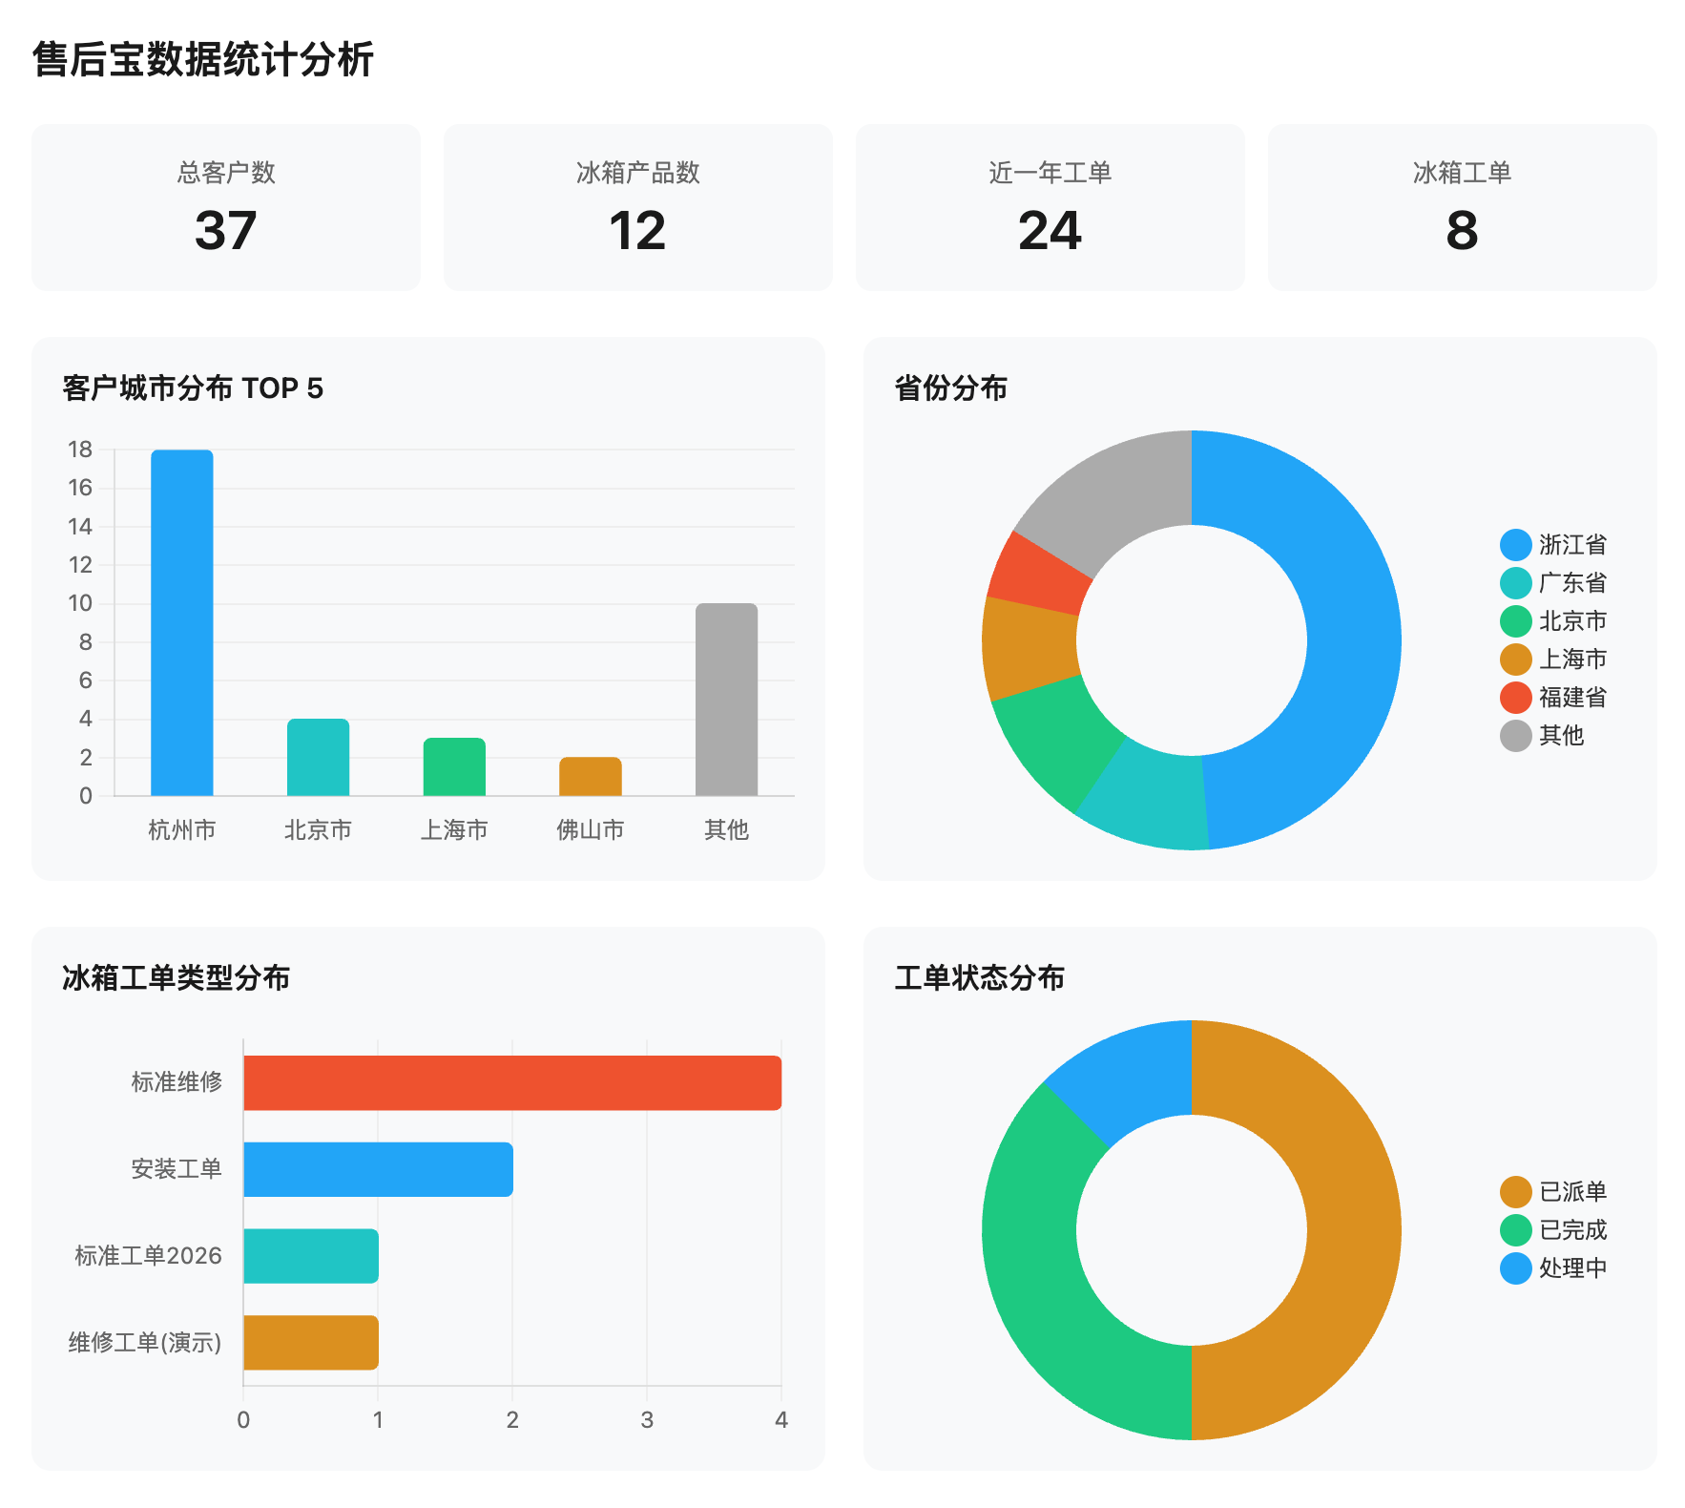Click the 已派单 legend color dot
The width and height of the screenshot is (1685, 1508).
[x=1516, y=1192]
